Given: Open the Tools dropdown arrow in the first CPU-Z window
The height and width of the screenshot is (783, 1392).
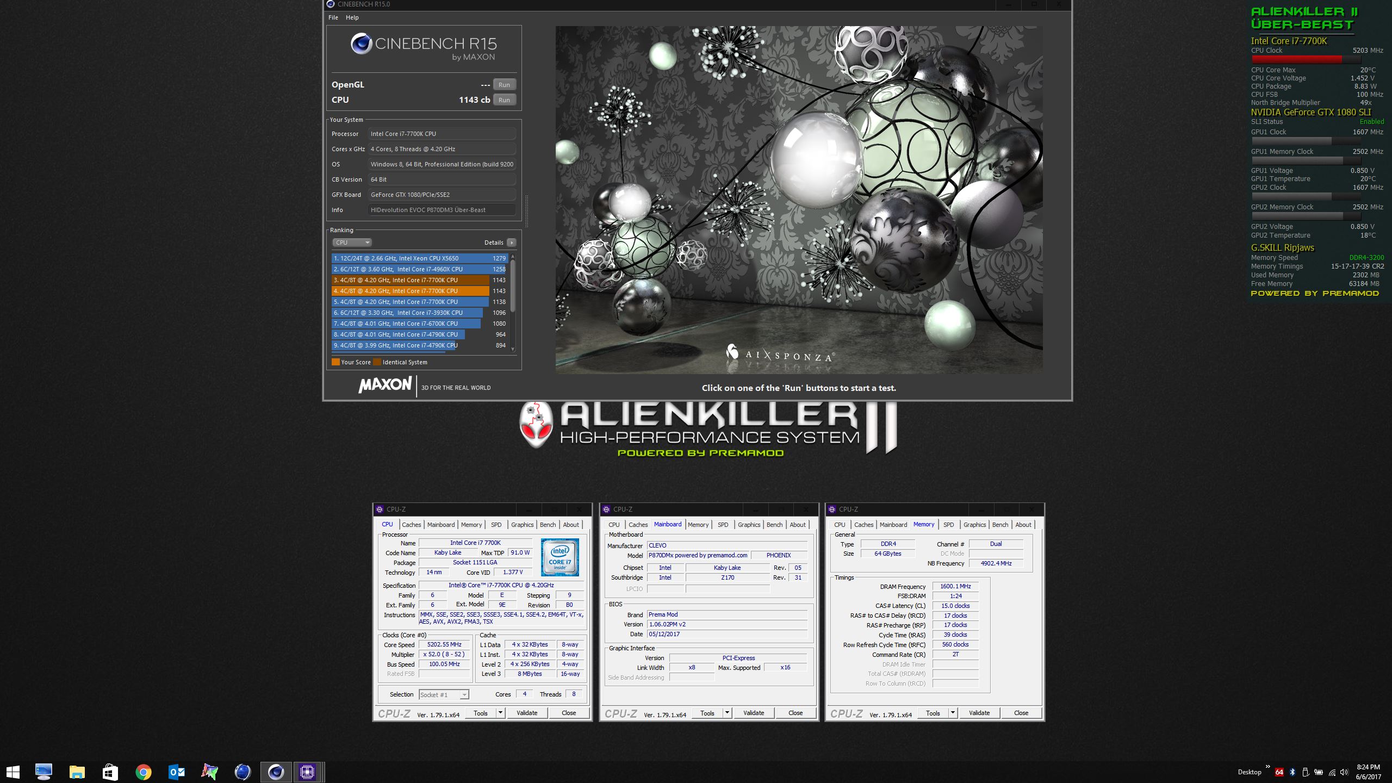Looking at the screenshot, I should pos(500,713).
